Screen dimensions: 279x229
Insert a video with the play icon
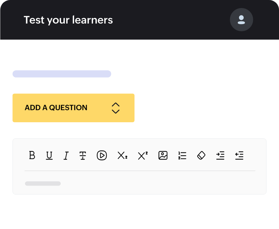coord(102,156)
